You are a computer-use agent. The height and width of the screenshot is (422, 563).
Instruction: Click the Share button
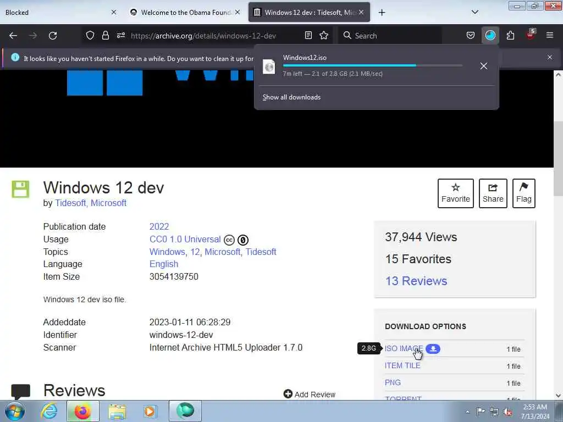click(493, 193)
